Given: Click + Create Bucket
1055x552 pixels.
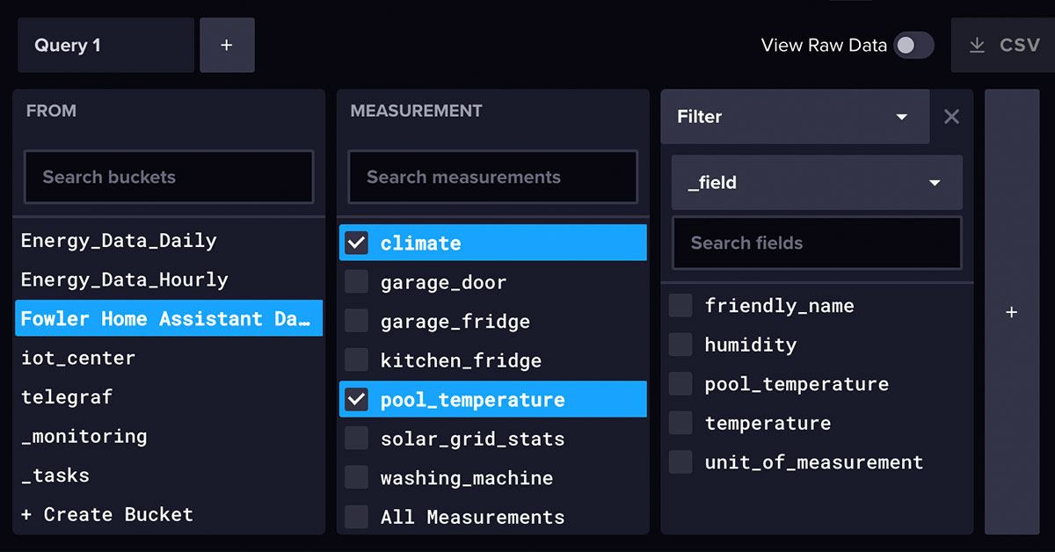Looking at the screenshot, I should coord(169,514).
